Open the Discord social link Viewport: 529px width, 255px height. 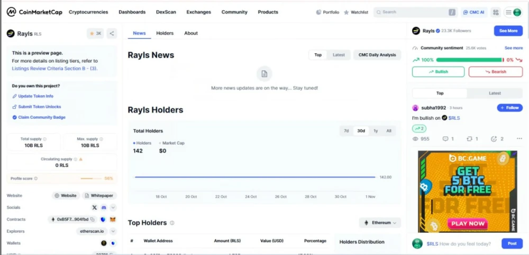point(104,207)
